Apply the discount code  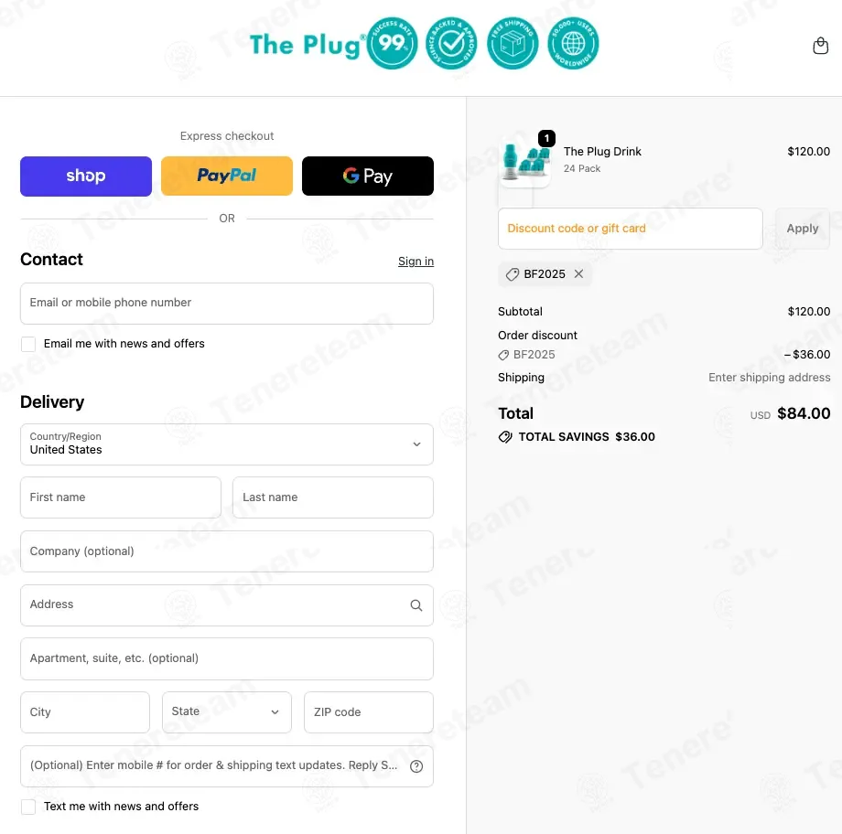(803, 229)
